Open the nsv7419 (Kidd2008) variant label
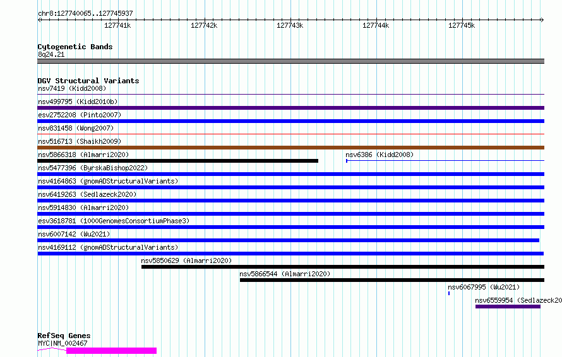The width and height of the screenshot is (562, 357). click(x=71, y=89)
